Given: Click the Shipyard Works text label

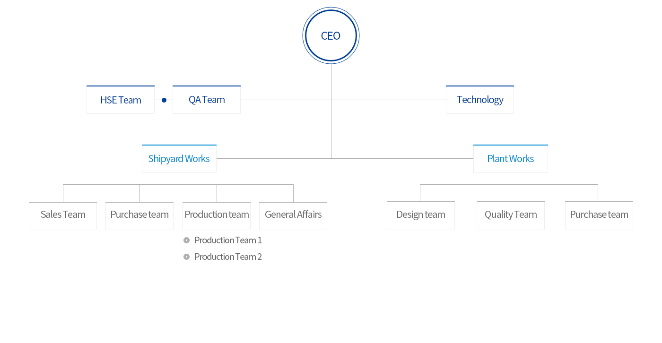Looking at the screenshot, I should (179, 159).
